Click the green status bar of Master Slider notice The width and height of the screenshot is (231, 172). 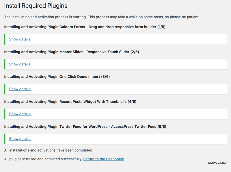tap(5, 64)
